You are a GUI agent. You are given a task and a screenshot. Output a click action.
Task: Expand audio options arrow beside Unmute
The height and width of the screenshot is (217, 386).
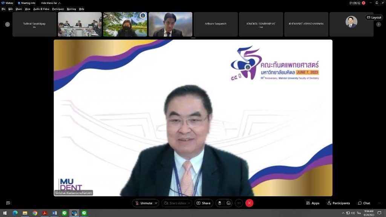156,203
